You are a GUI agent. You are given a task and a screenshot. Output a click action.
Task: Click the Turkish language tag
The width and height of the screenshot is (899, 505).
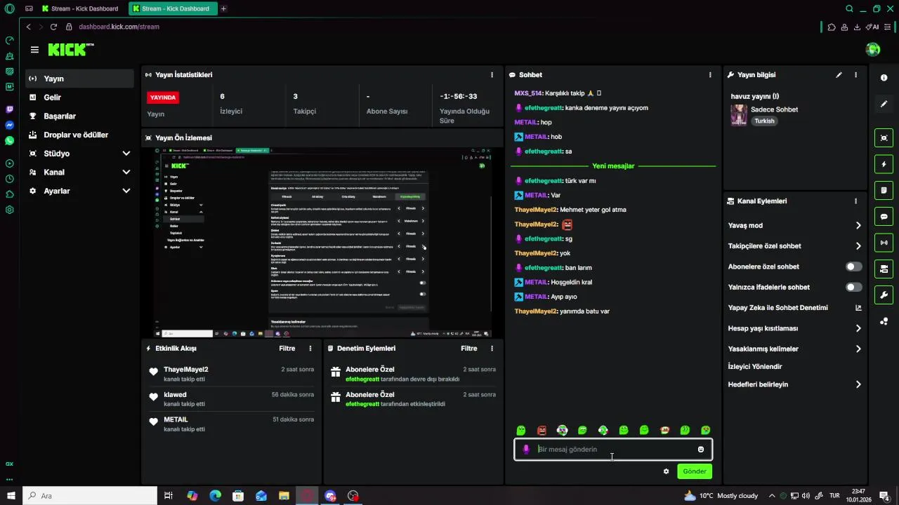(x=764, y=121)
